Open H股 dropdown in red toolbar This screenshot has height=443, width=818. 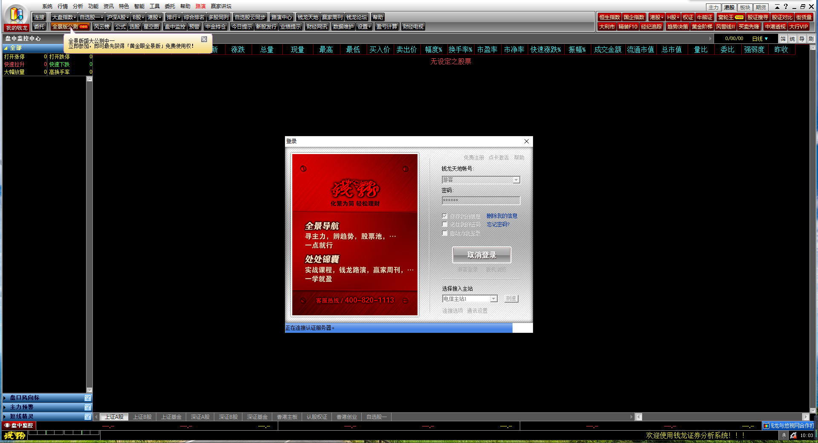pyautogui.click(x=673, y=17)
